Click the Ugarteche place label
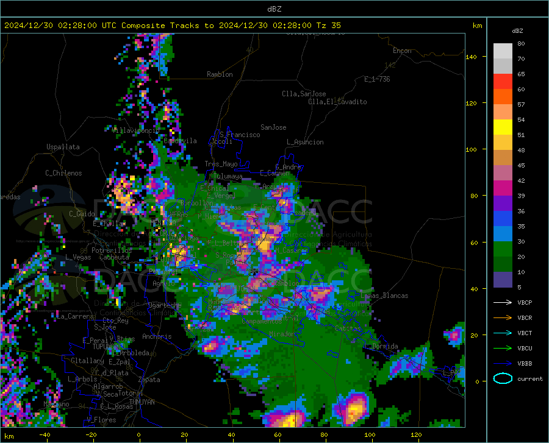The height and width of the screenshot is (443, 549). (x=165, y=305)
